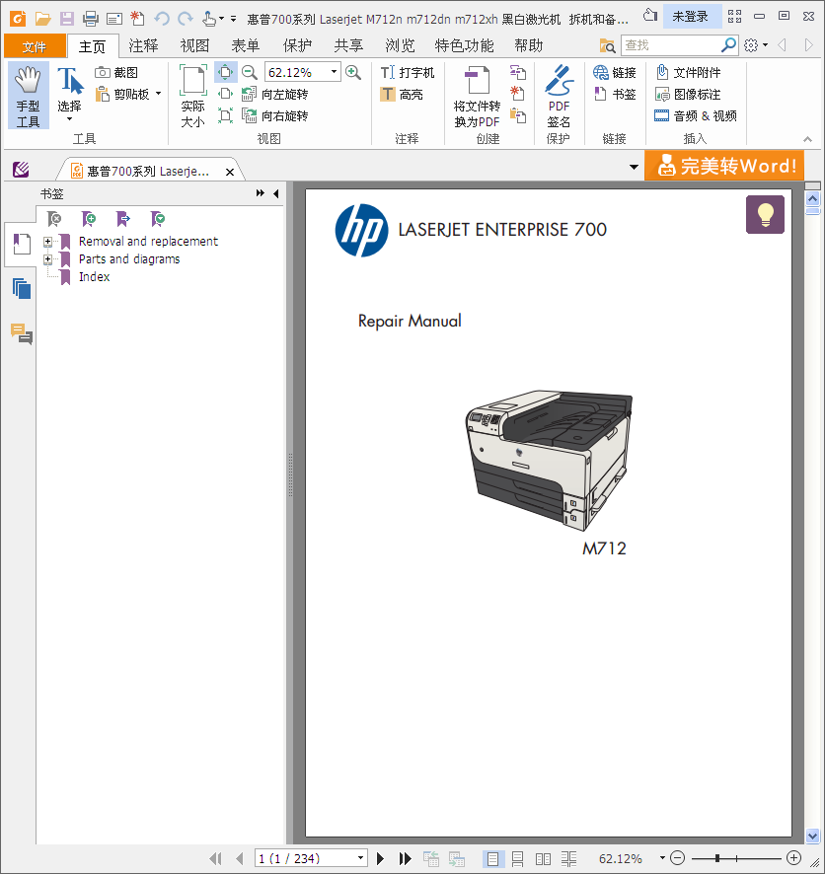This screenshot has height=874, width=825.
Task: Go to next page arrow
Action: [x=380, y=858]
